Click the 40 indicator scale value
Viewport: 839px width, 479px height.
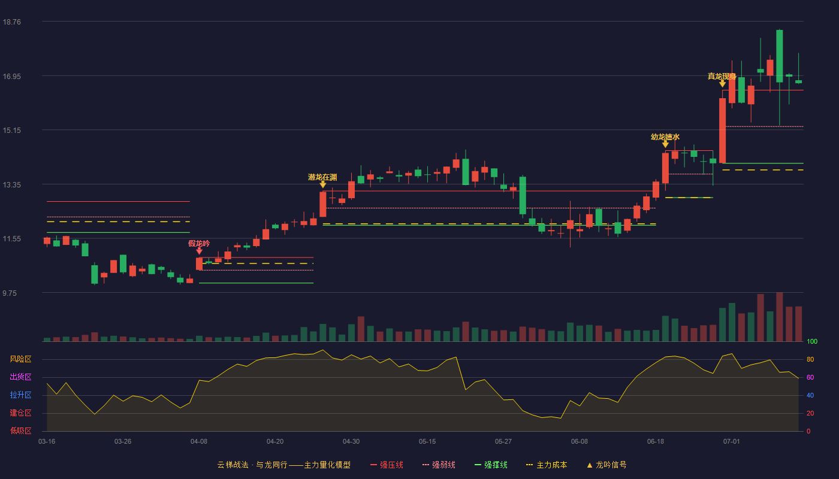point(810,395)
